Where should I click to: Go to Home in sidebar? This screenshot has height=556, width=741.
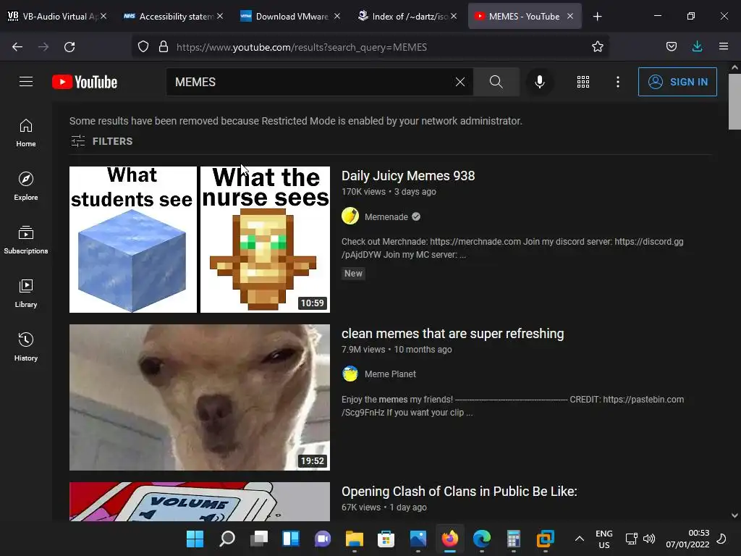26,133
